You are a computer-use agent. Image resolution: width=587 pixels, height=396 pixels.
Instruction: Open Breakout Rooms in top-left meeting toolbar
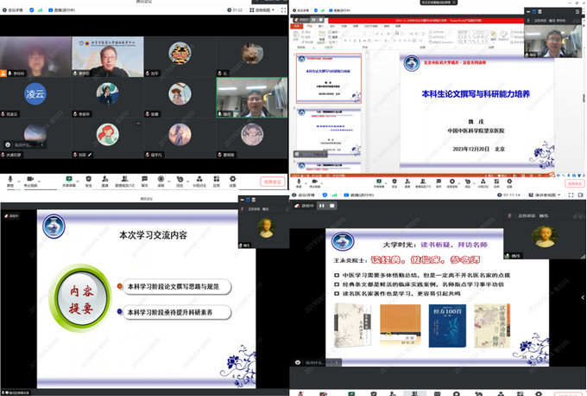pos(199,180)
